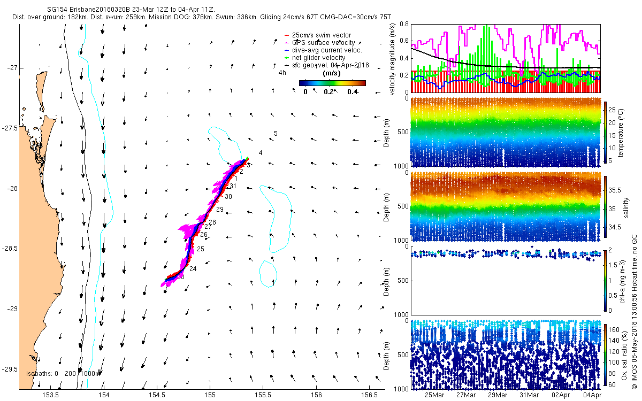Click the chl-a depth section plot
Image resolution: width=642 pixels, height=401 pixels.
coord(505,281)
